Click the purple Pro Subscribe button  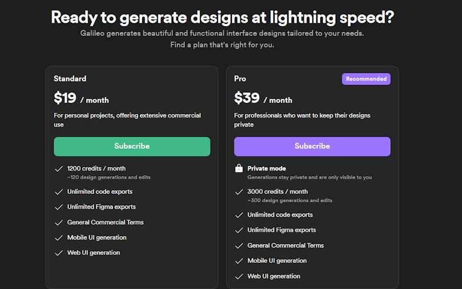click(x=312, y=146)
